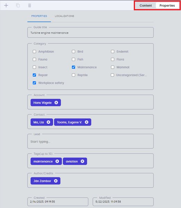Click the Ma, Lia chip label
The height and width of the screenshot is (208, 181).
(38, 122)
